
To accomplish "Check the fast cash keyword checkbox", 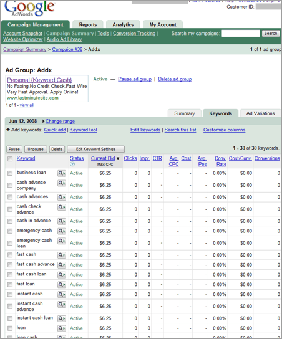I will point(10,255).
